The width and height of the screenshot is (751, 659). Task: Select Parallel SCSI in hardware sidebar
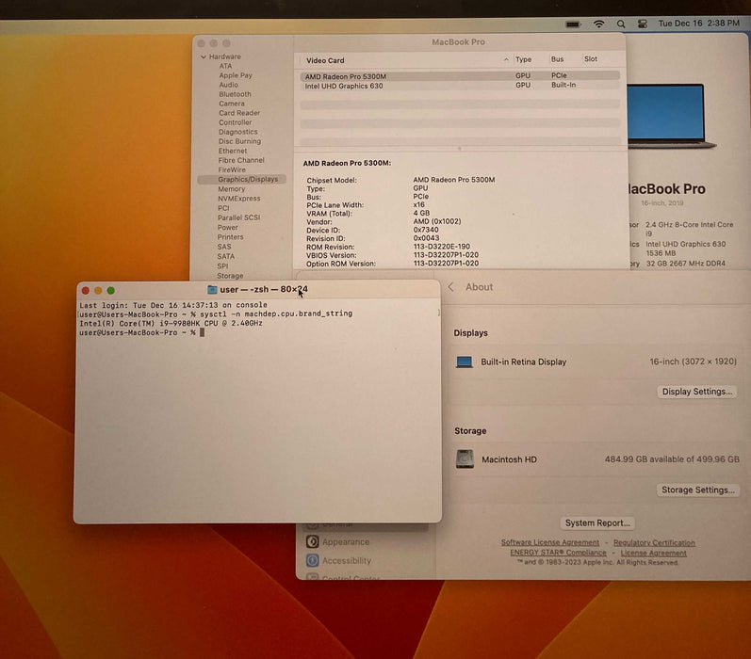pyautogui.click(x=238, y=217)
